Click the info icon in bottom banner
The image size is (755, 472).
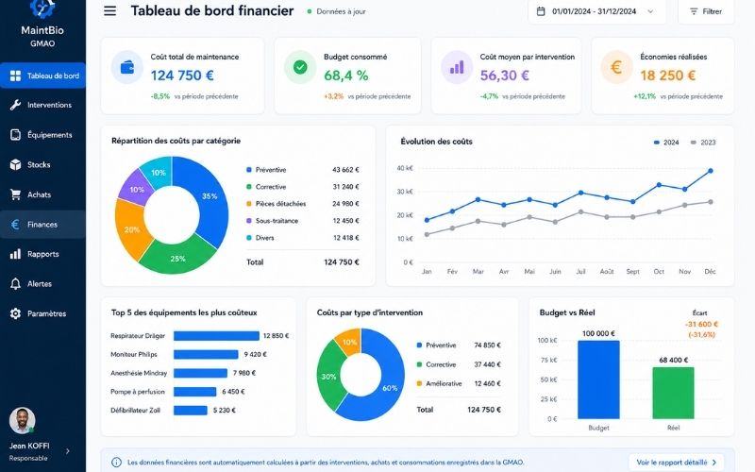(x=116, y=462)
